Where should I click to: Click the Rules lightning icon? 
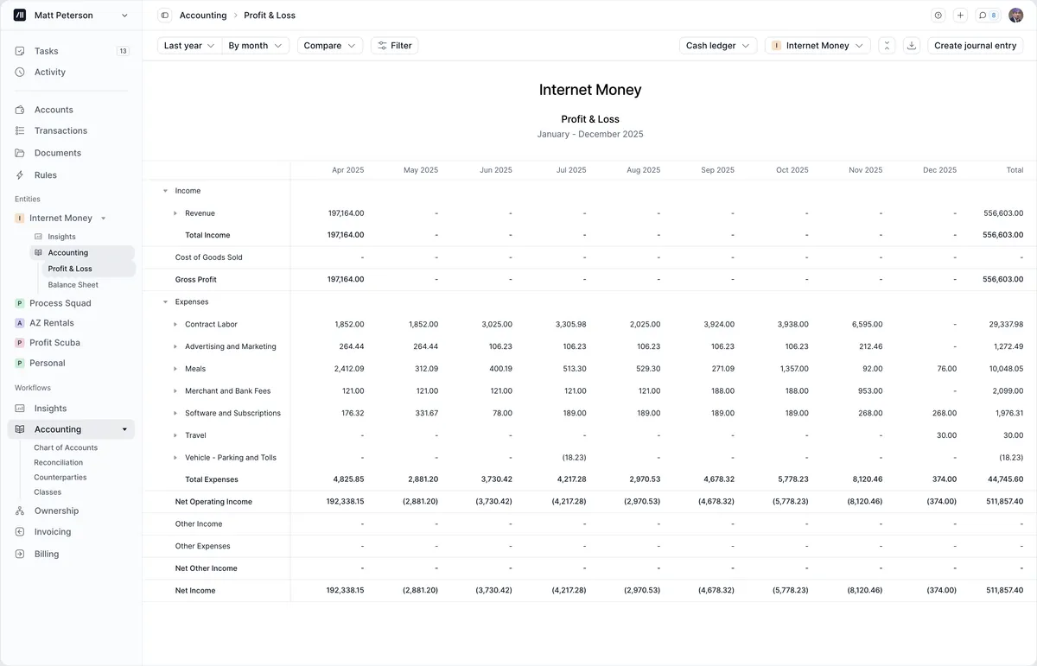click(x=20, y=175)
